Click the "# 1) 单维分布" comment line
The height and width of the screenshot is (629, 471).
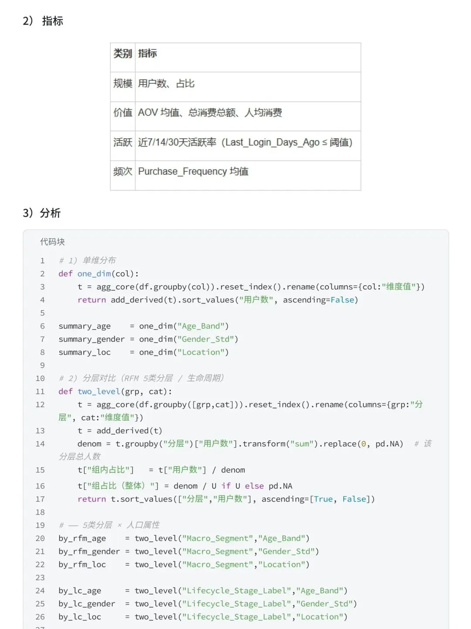coord(87,261)
